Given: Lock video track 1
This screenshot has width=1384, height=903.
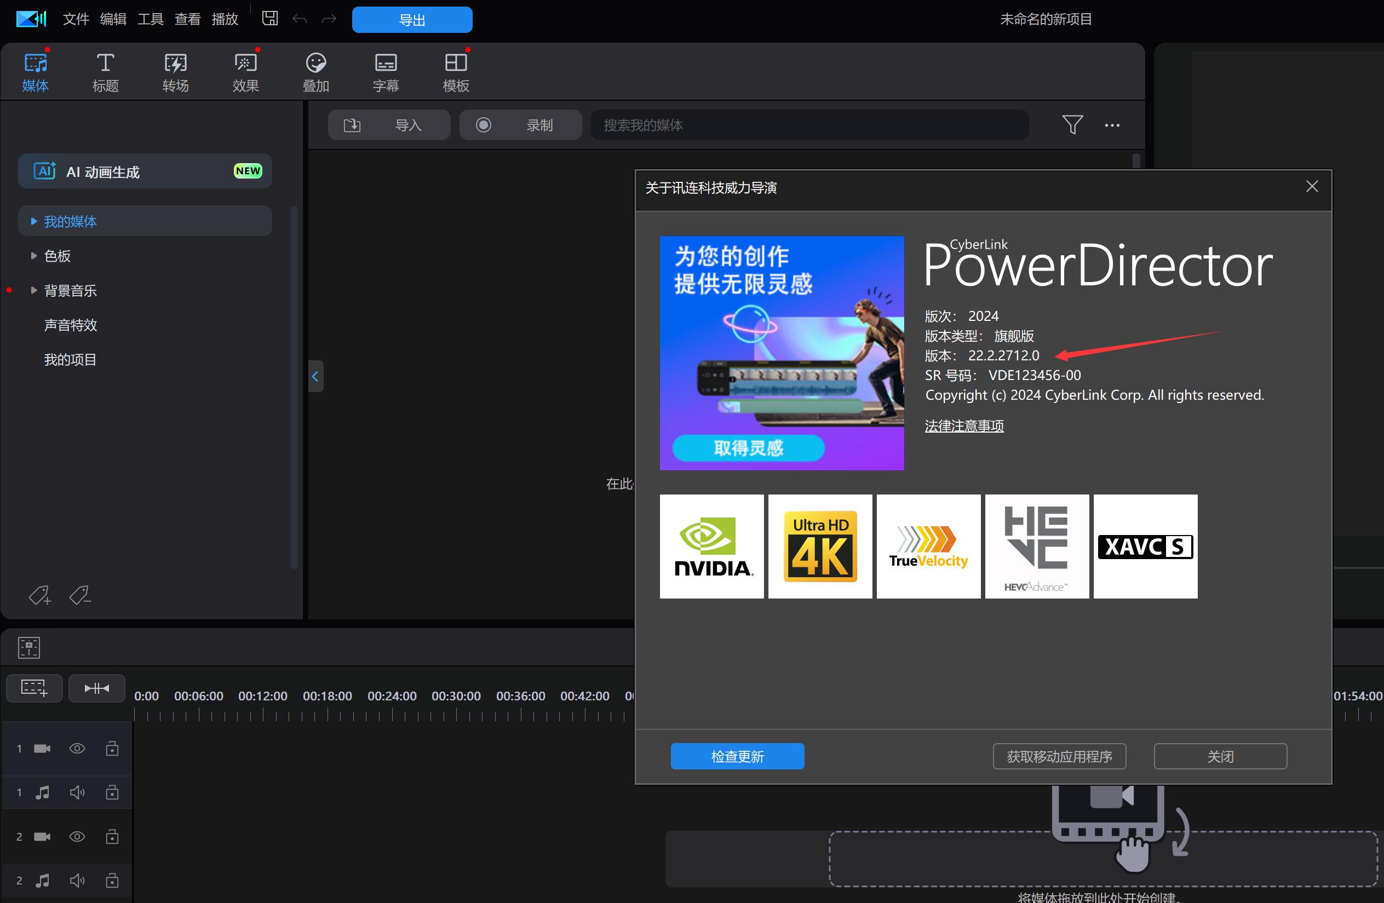Looking at the screenshot, I should (x=112, y=747).
